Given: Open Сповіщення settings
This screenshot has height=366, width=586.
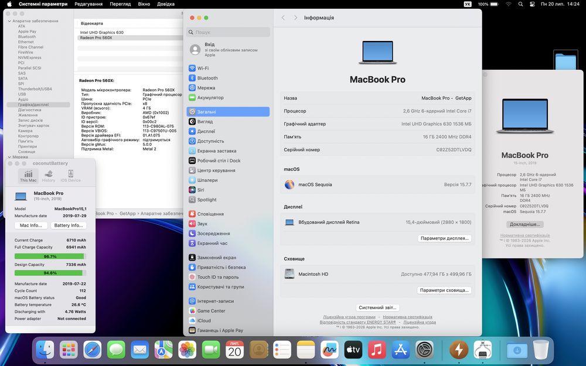Looking at the screenshot, I should point(228,214).
